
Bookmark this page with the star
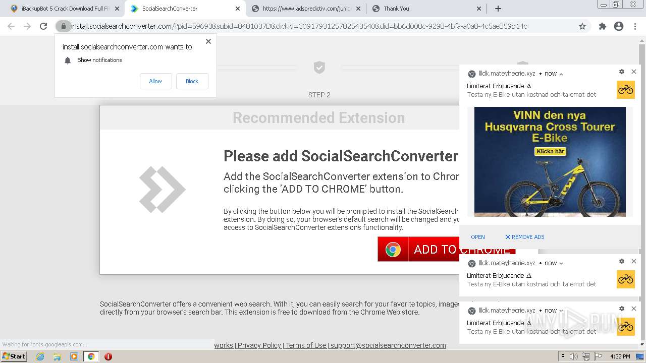(x=582, y=26)
